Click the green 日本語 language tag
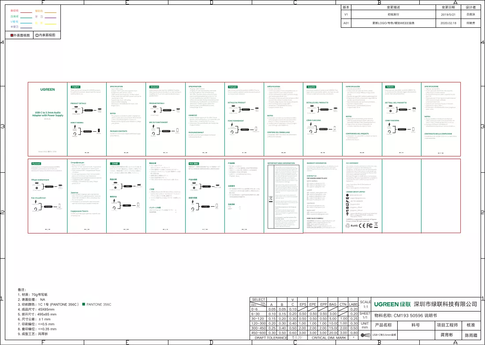The image size is (485, 345). click(x=115, y=163)
